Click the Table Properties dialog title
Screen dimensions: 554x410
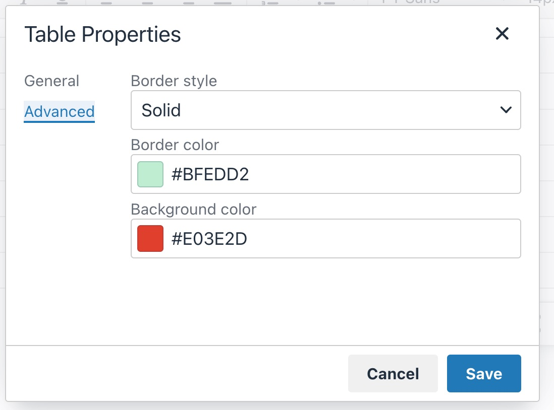click(102, 34)
